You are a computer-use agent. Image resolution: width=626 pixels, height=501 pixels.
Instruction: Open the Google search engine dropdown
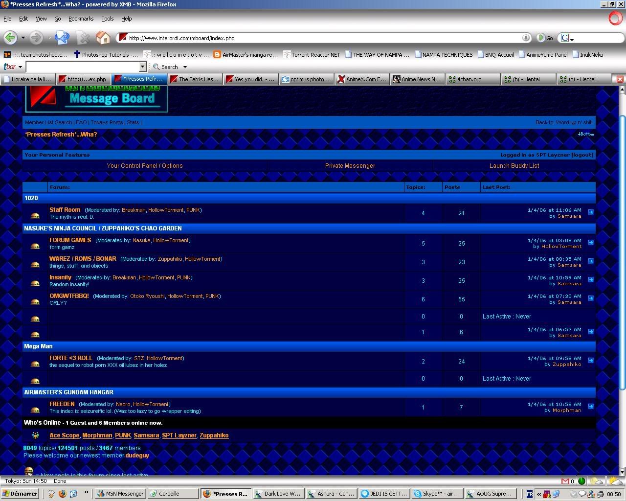click(572, 39)
